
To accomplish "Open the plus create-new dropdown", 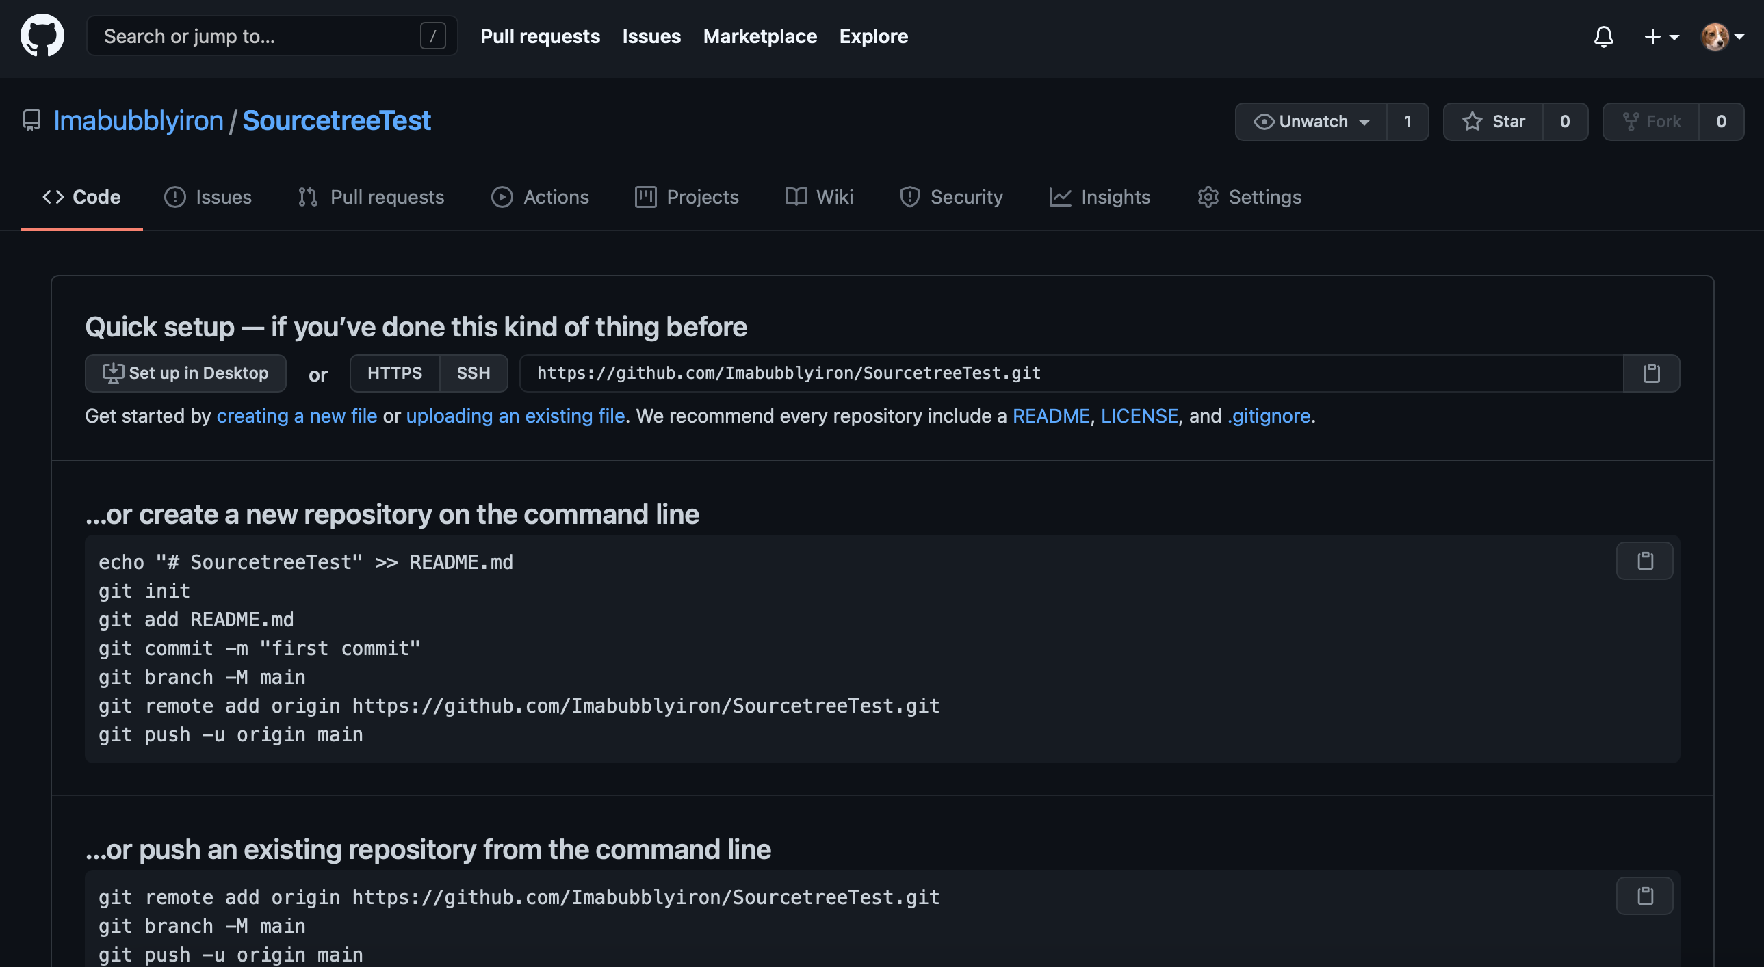I will [1661, 36].
